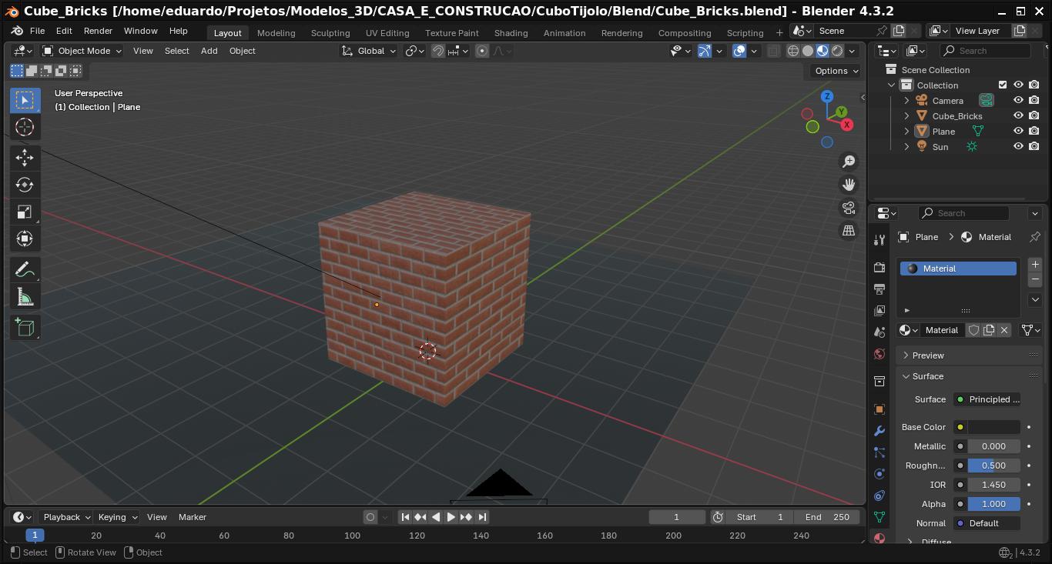The image size is (1052, 564).
Task: Open the viewport Add menu
Action: [x=209, y=51]
